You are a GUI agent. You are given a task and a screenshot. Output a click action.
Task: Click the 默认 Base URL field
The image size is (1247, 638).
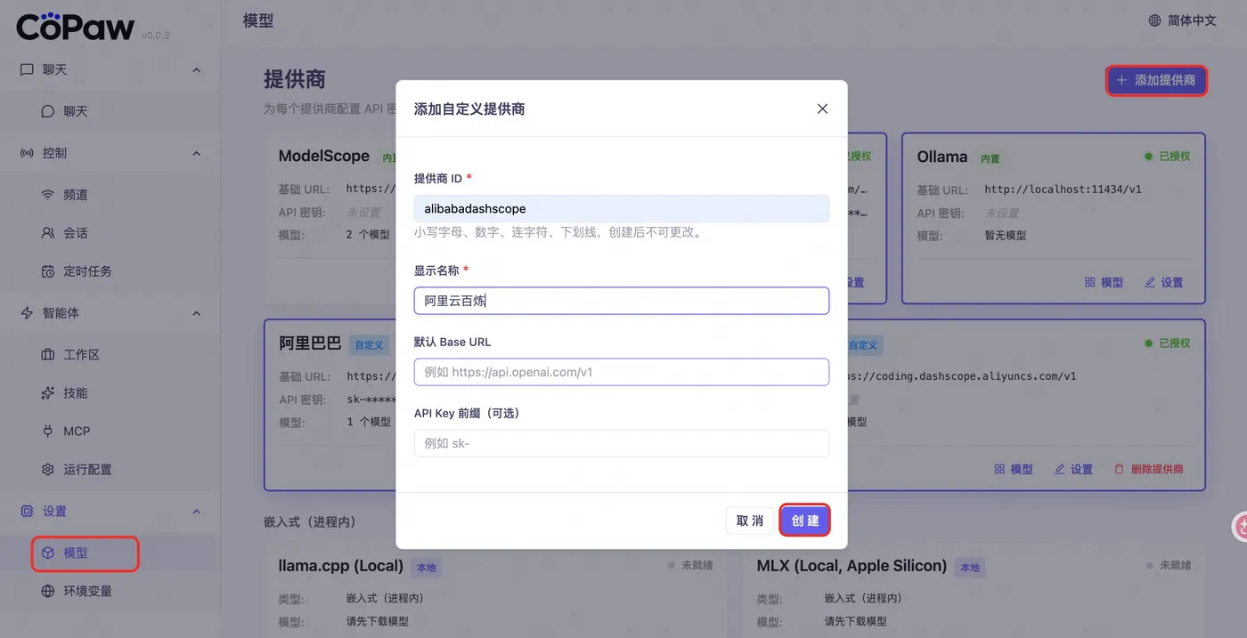pyautogui.click(x=622, y=372)
